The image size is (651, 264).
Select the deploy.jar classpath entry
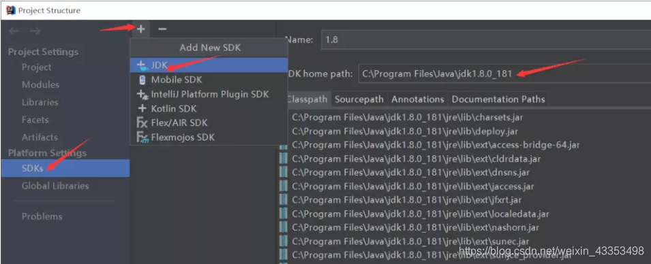pyautogui.click(x=405, y=131)
